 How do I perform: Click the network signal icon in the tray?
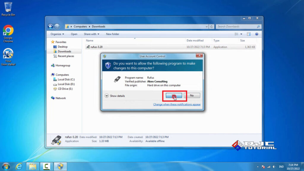click(268, 167)
